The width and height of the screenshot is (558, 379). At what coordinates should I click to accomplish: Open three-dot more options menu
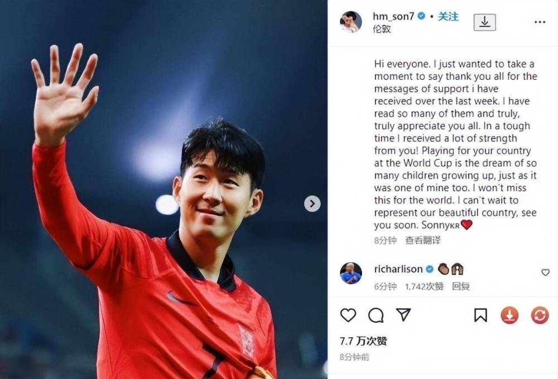click(x=540, y=22)
